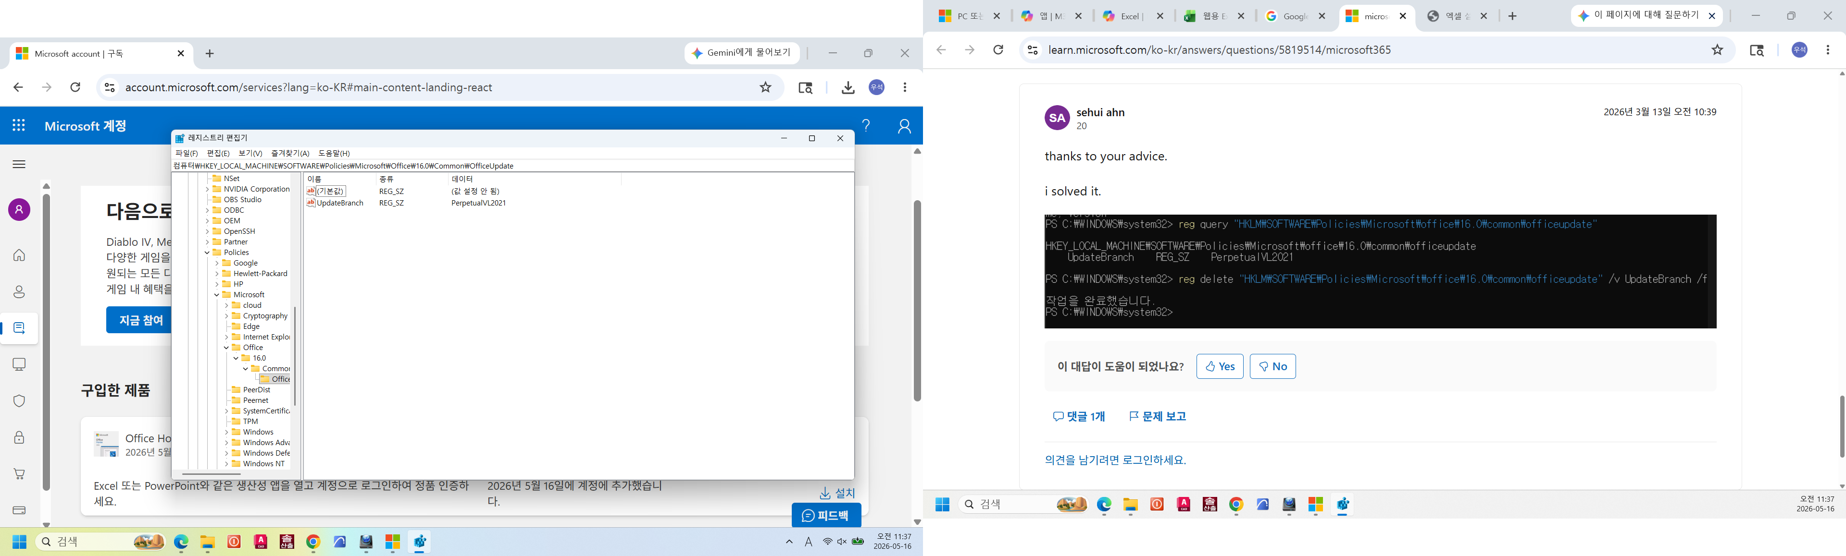This screenshot has height=556, width=1846.
Task: Open Order history cart icon in sidebar
Action: 19,474
